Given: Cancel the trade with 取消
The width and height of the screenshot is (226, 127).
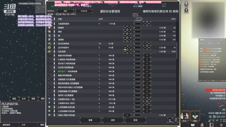Looking at the screenshot, I should [x=135, y=120].
